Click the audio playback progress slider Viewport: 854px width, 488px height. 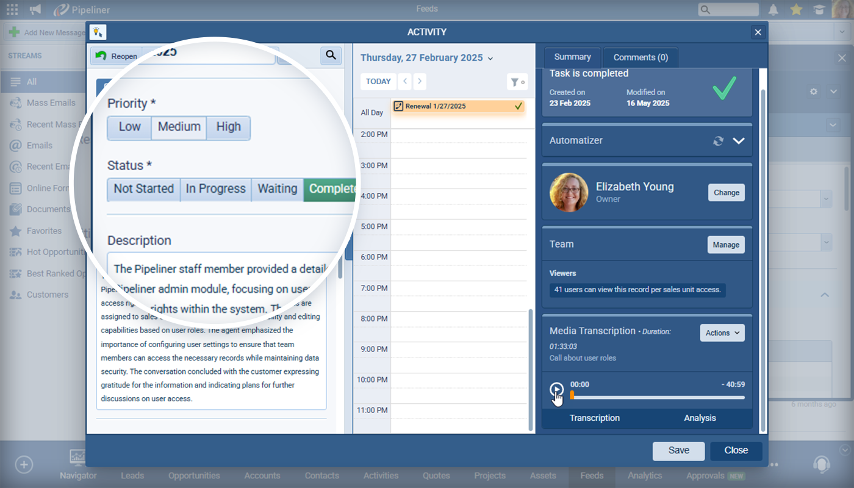[x=658, y=397]
